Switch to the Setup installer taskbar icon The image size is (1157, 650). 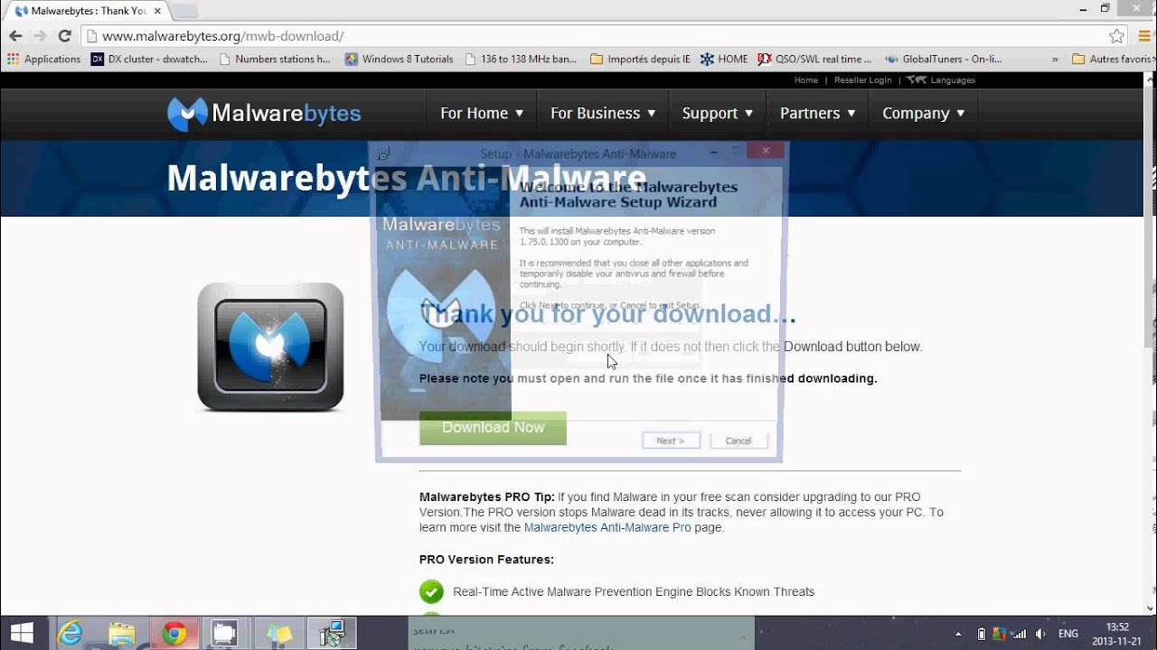point(332,633)
